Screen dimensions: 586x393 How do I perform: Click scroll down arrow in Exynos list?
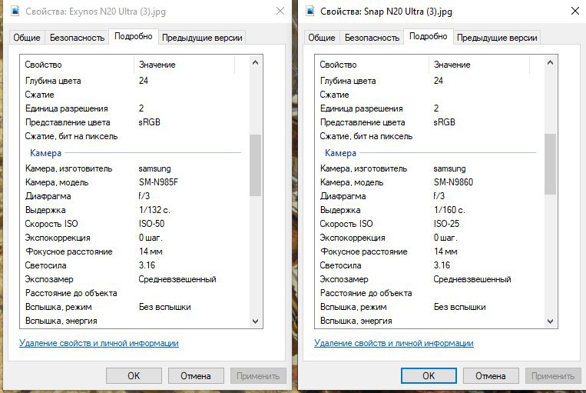[x=255, y=321]
